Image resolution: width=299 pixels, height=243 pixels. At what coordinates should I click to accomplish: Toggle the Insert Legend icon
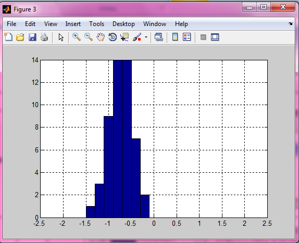pos(186,37)
